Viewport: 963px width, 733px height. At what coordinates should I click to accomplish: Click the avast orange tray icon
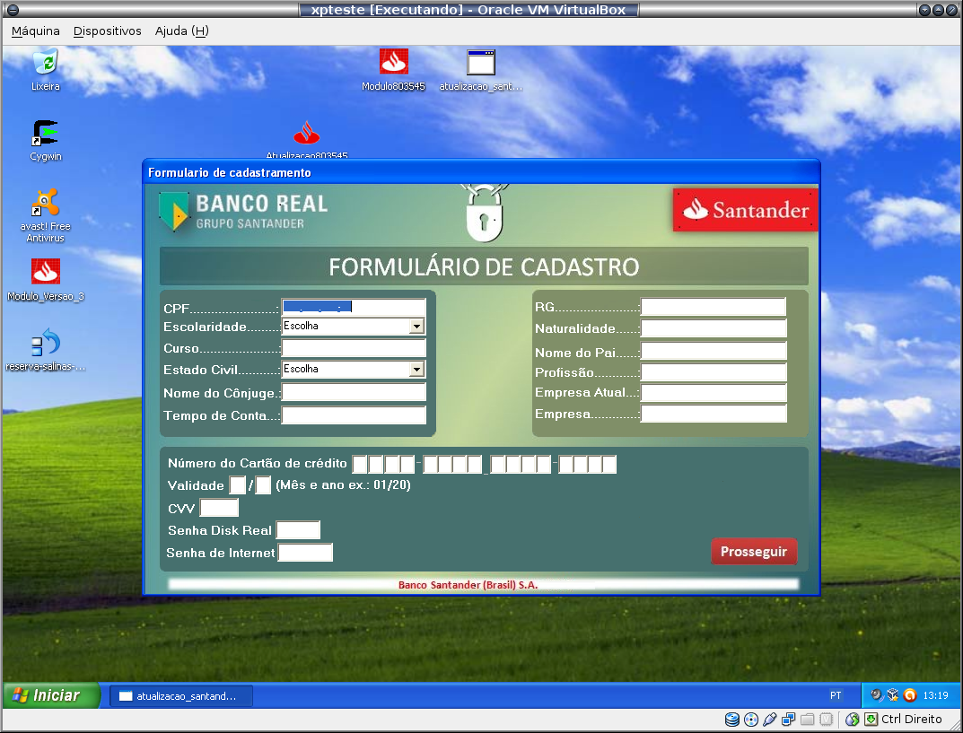point(909,695)
